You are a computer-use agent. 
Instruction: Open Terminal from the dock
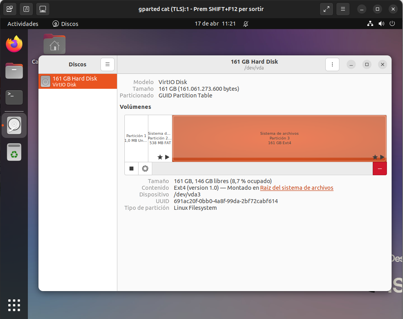click(x=14, y=97)
